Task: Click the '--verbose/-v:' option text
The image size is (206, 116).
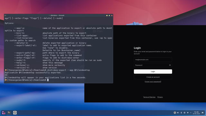Action: point(22,65)
